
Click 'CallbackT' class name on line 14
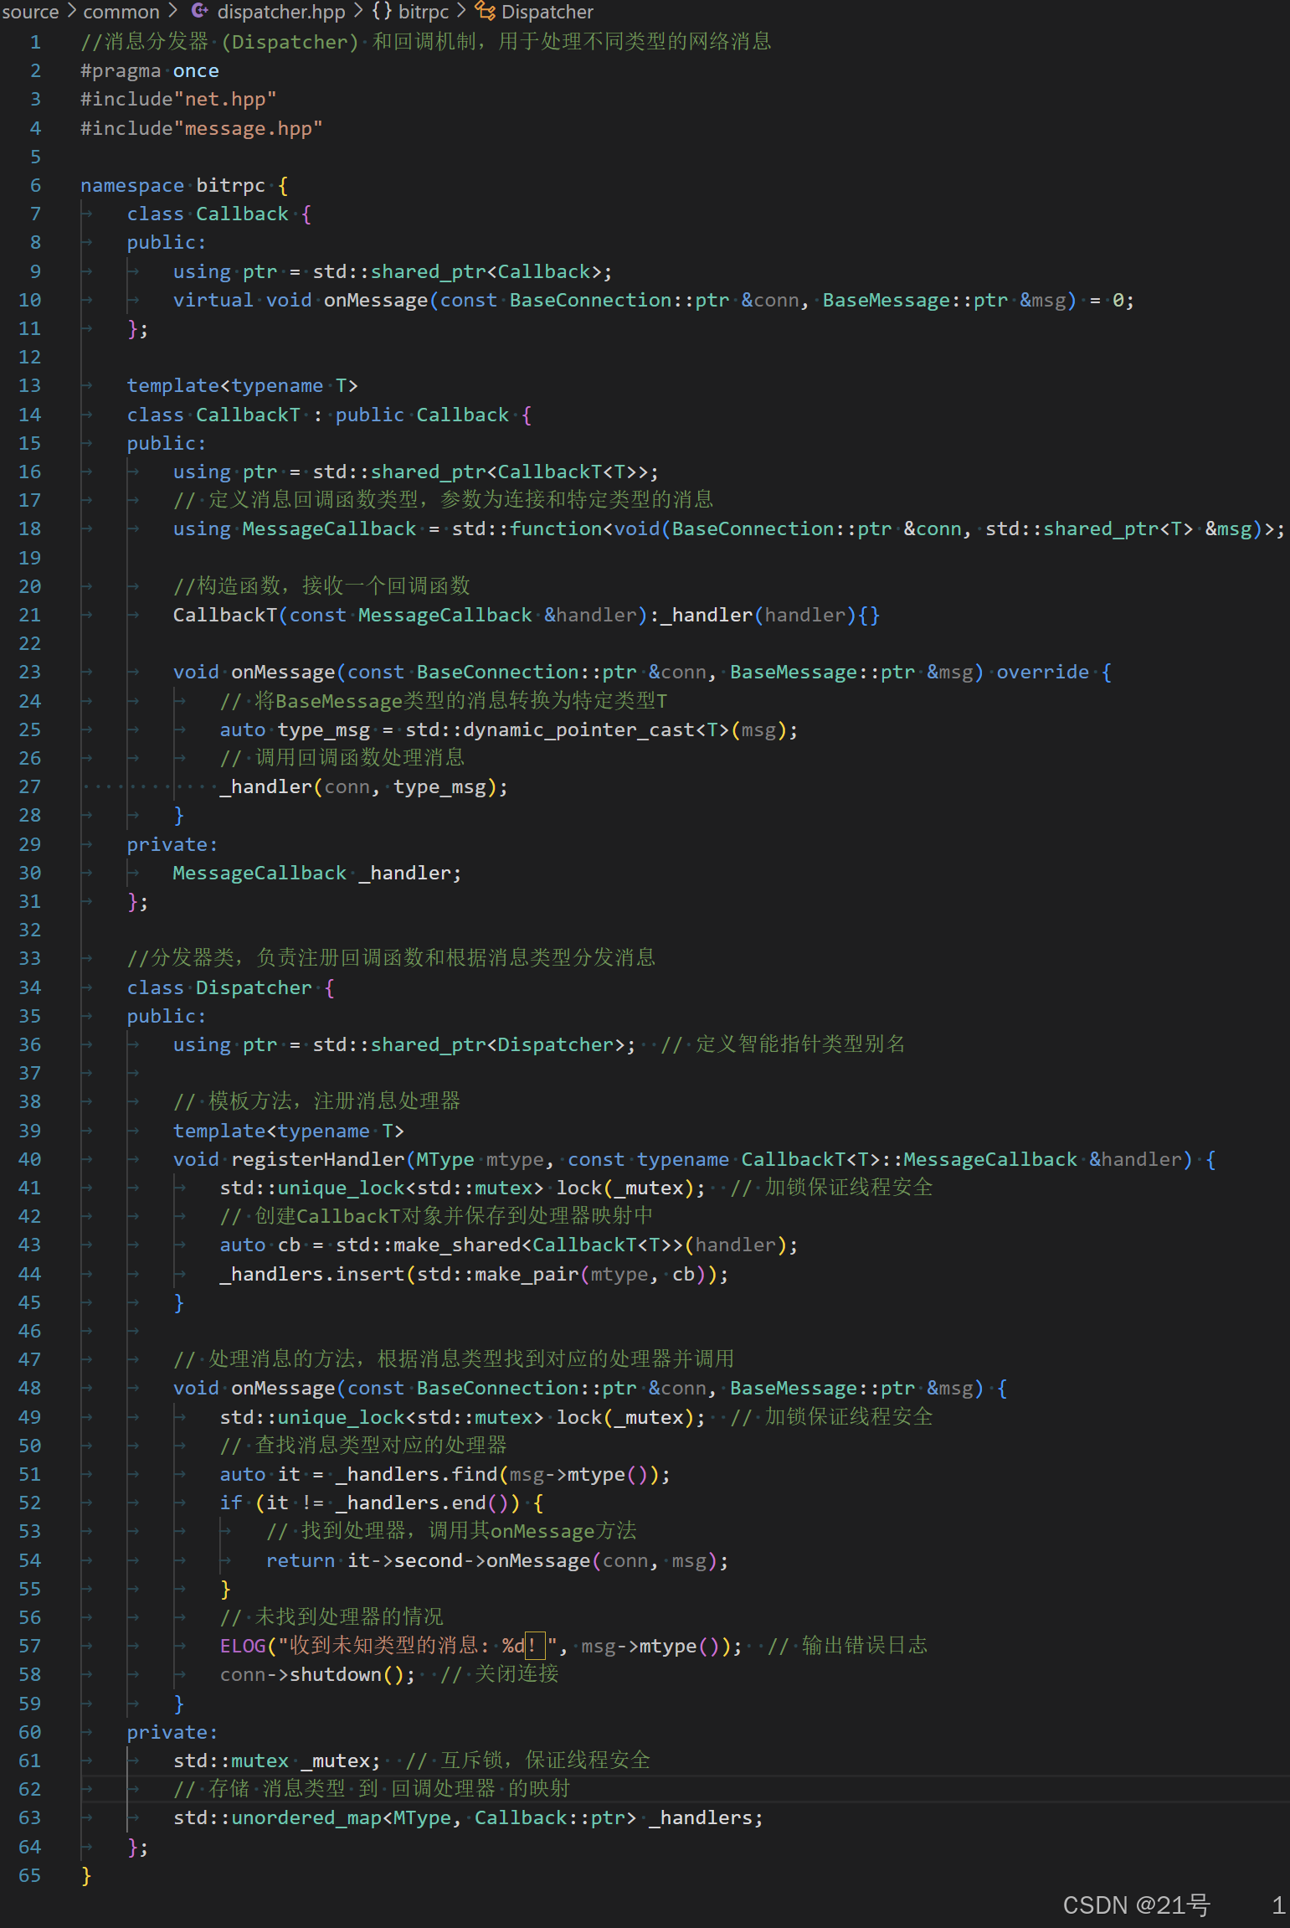tap(248, 415)
